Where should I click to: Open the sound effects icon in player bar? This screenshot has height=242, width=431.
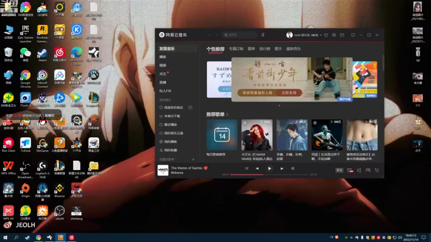(350, 170)
